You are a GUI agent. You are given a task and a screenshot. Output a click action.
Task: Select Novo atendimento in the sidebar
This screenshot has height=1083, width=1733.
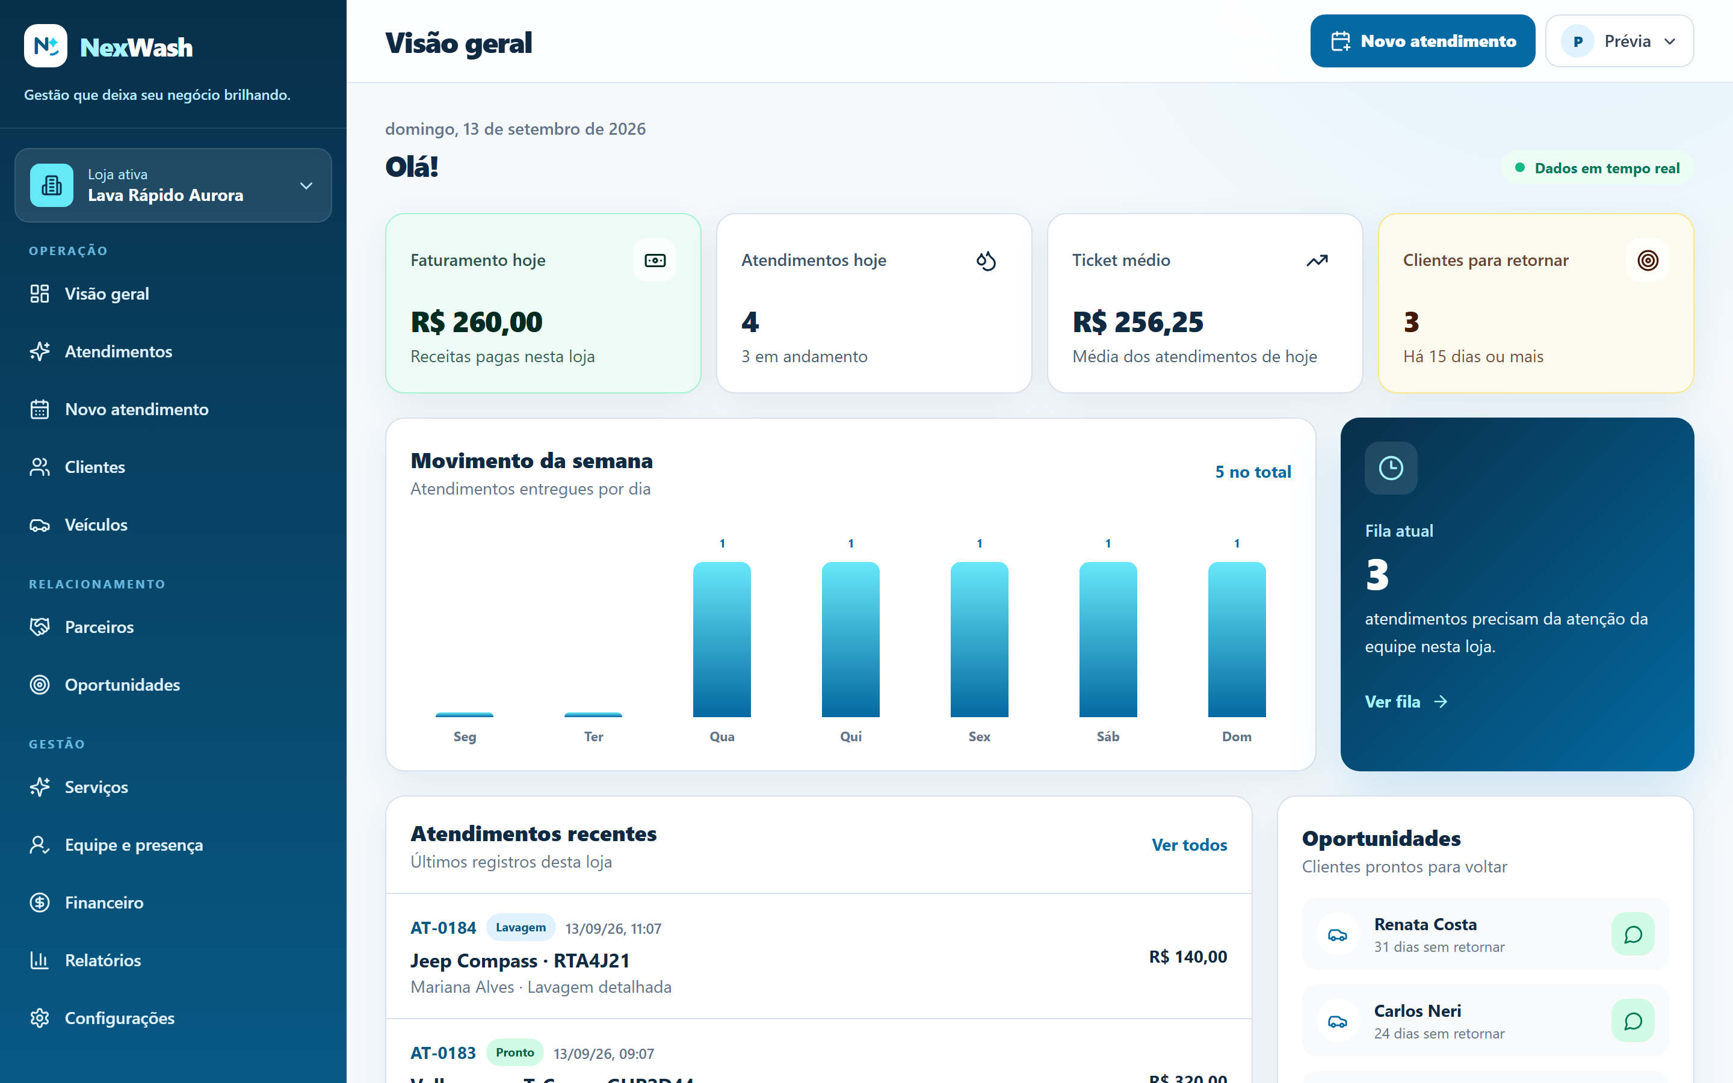click(173, 409)
